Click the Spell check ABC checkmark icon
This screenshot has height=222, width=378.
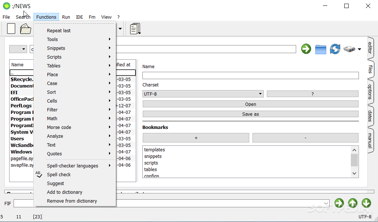tap(39, 174)
